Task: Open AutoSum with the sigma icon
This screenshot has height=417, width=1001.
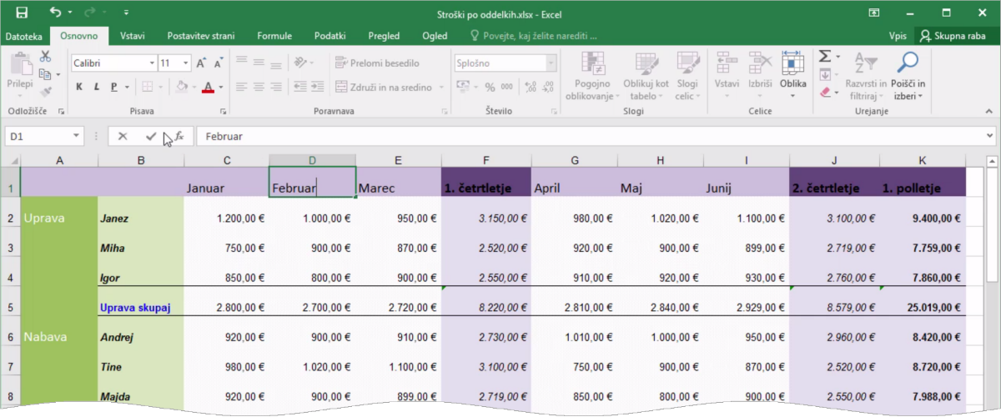Action: point(825,56)
